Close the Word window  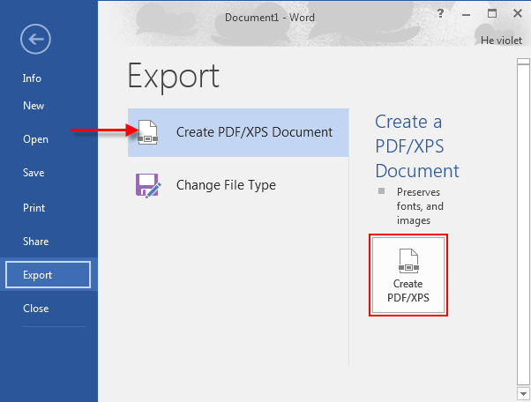click(518, 13)
